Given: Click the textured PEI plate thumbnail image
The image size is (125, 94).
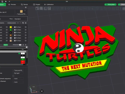Looking at the screenshot, I should (x=21, y=11).
